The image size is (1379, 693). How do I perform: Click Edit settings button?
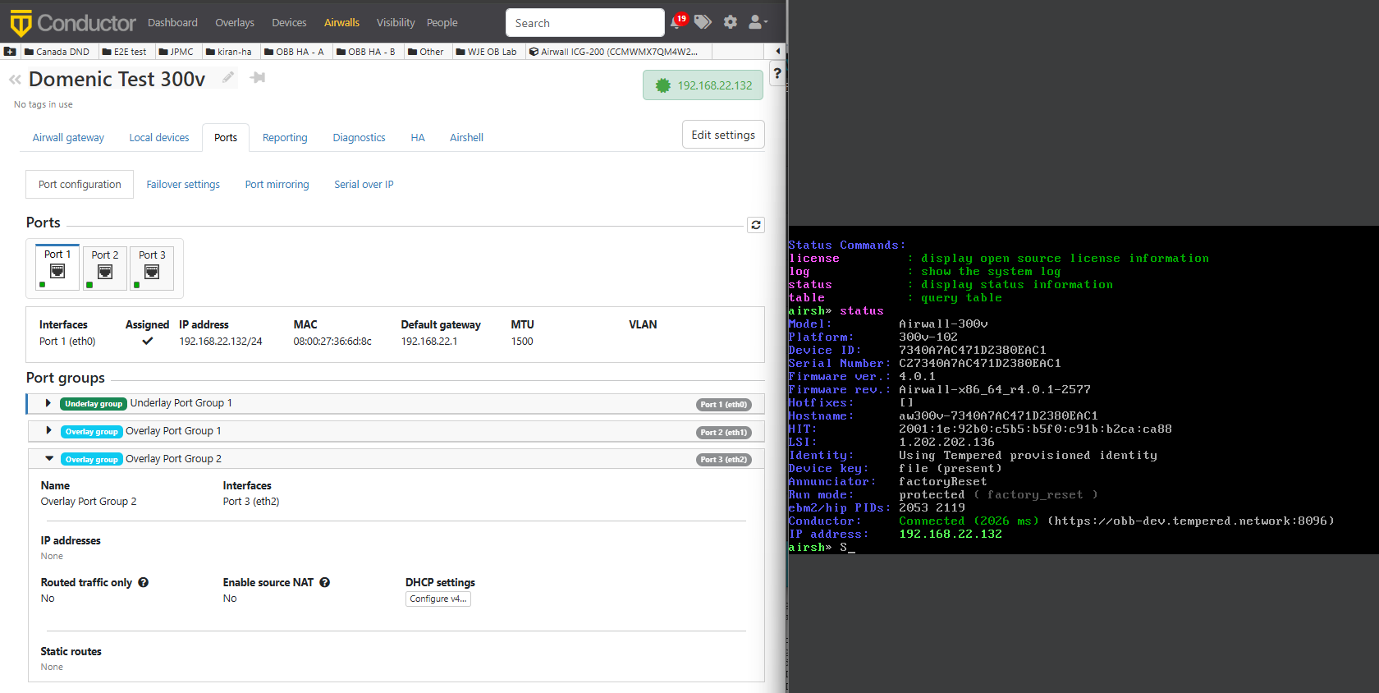[x=723, y=135]
